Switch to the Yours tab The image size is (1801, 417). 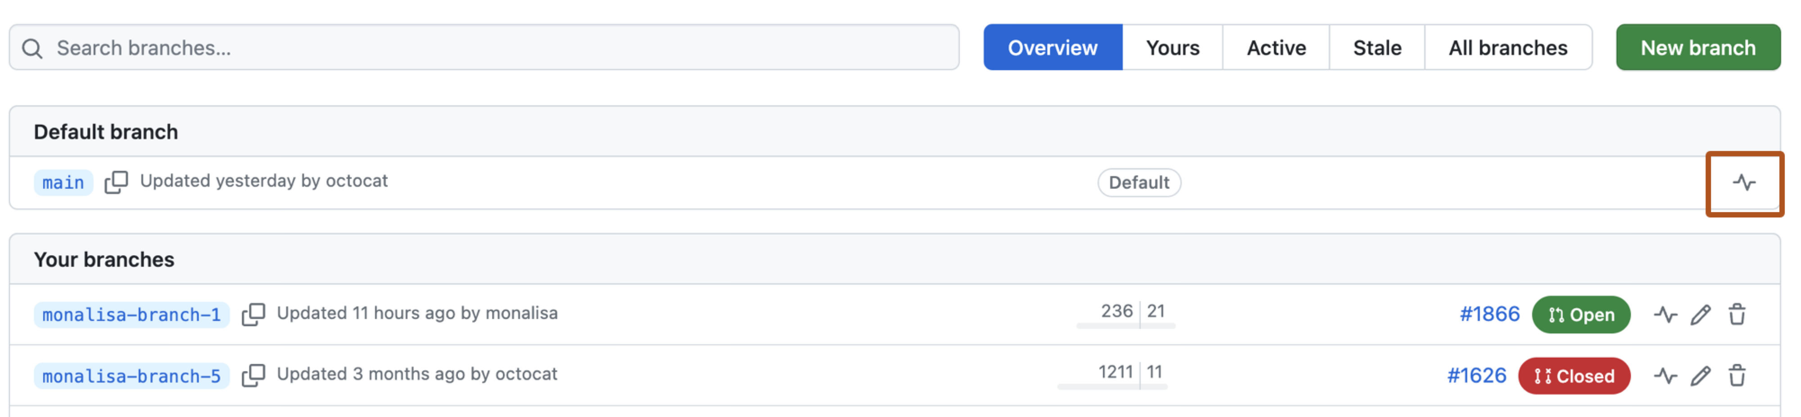[1172, 48]
